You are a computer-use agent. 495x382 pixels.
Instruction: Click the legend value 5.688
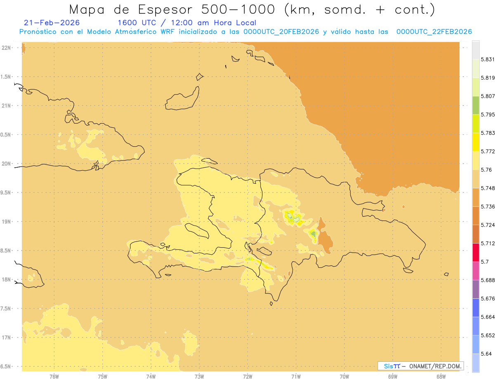[x=488, y=280]
